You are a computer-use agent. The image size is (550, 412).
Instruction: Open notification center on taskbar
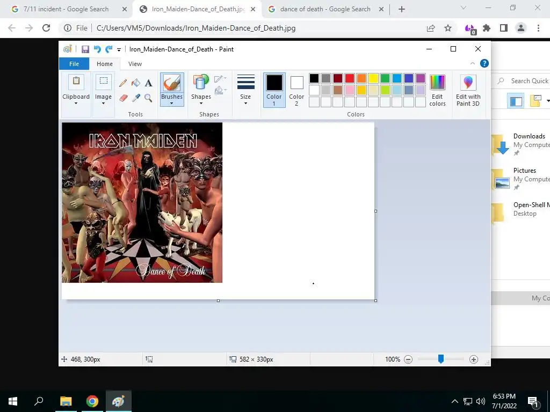click(533, 401)
